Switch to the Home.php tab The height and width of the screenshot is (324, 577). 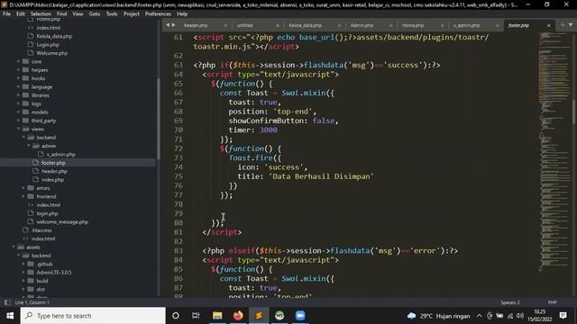[x=413, y=25]
